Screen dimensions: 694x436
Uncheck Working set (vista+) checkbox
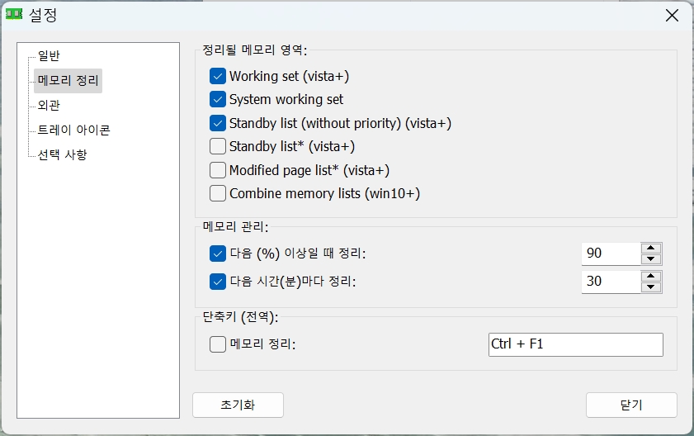coord(218,76)
